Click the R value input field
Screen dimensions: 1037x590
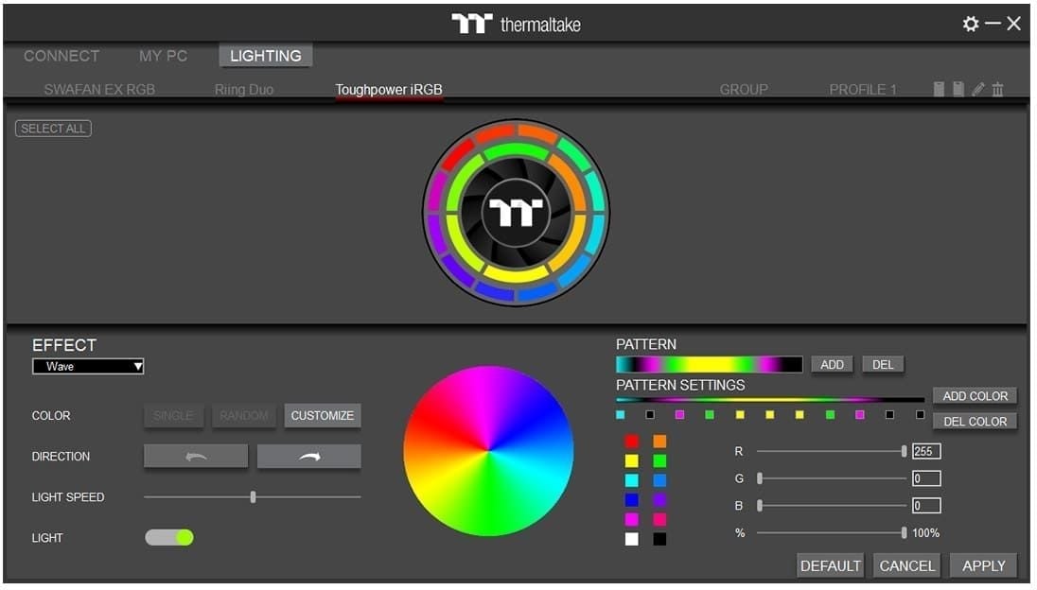[x=926, y=451]
